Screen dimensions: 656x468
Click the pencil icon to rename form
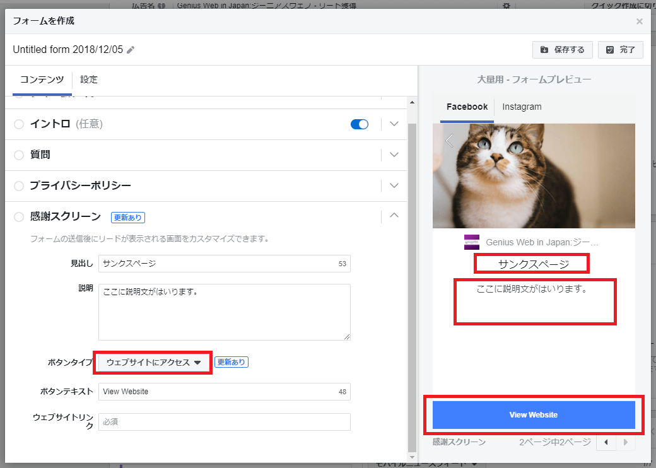click(131, 50)
